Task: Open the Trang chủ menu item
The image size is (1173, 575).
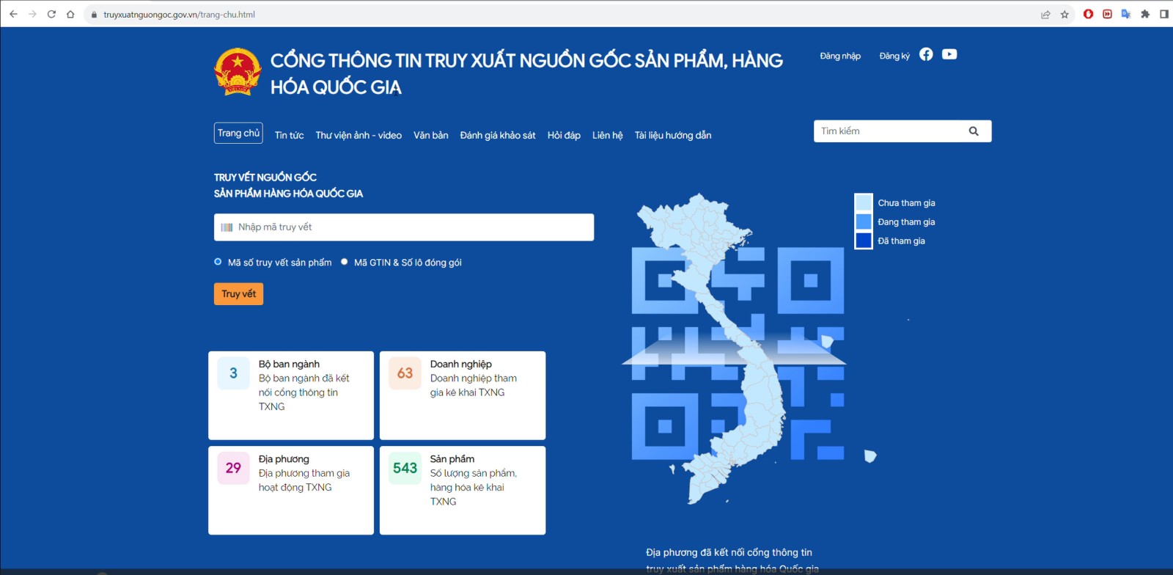Action: tap(238, 133)
